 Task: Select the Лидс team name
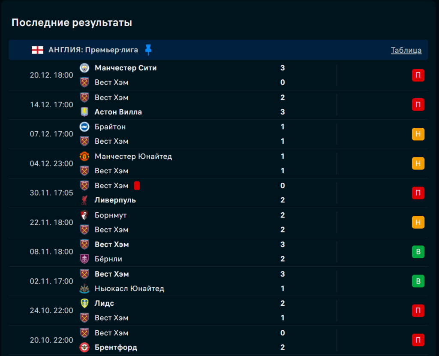click(x=104, y=303)
